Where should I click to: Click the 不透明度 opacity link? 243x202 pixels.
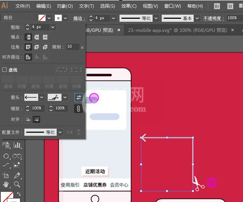[214, 18]
